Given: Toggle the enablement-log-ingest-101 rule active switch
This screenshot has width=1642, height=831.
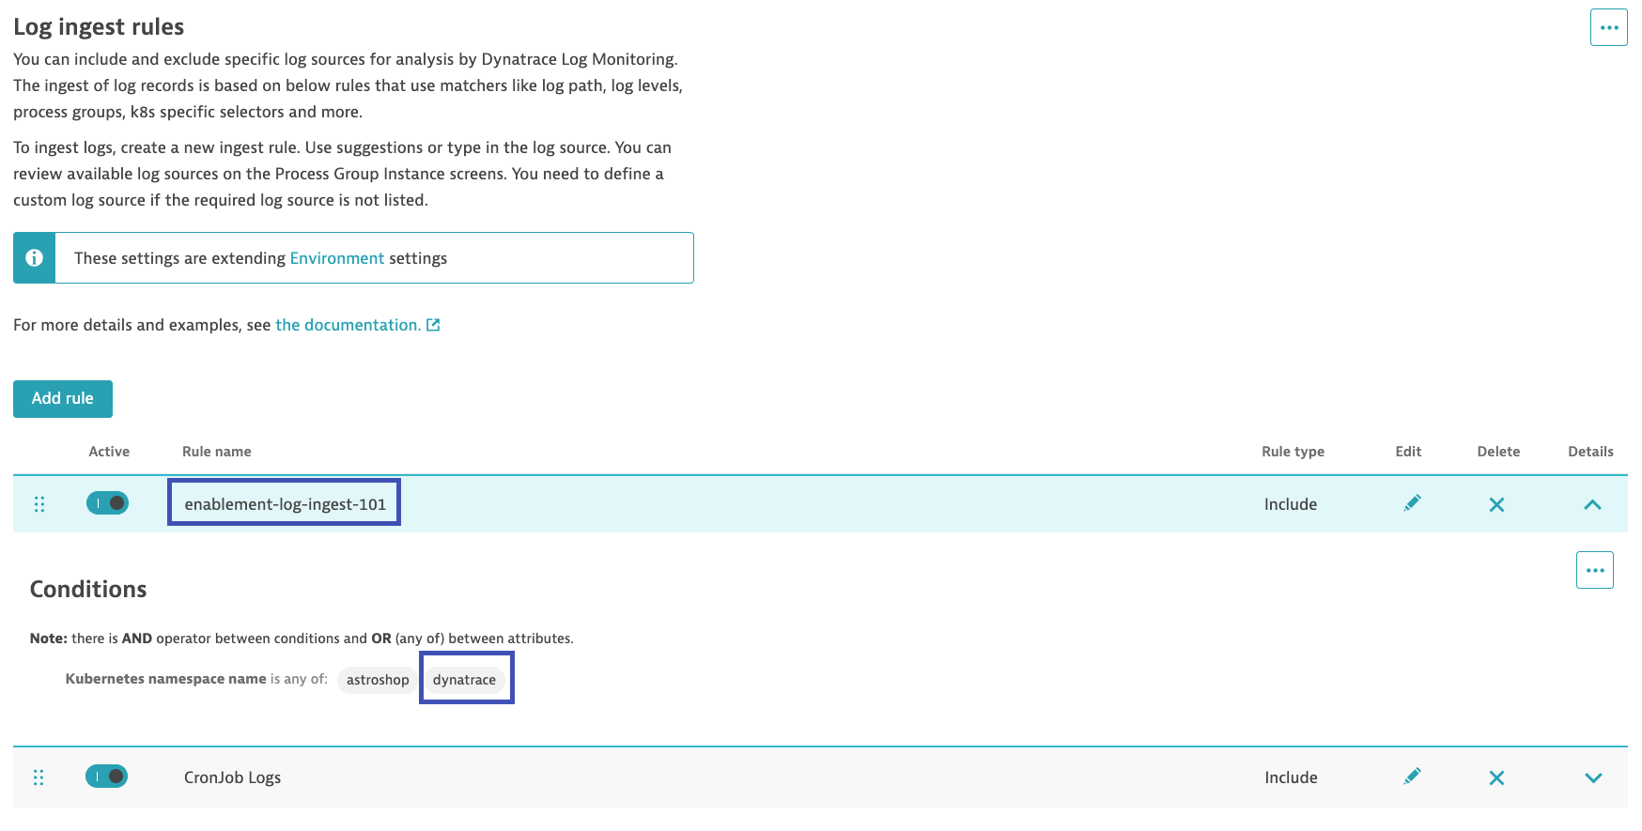Looking at the screenshot, I should (x=108, y=503).
